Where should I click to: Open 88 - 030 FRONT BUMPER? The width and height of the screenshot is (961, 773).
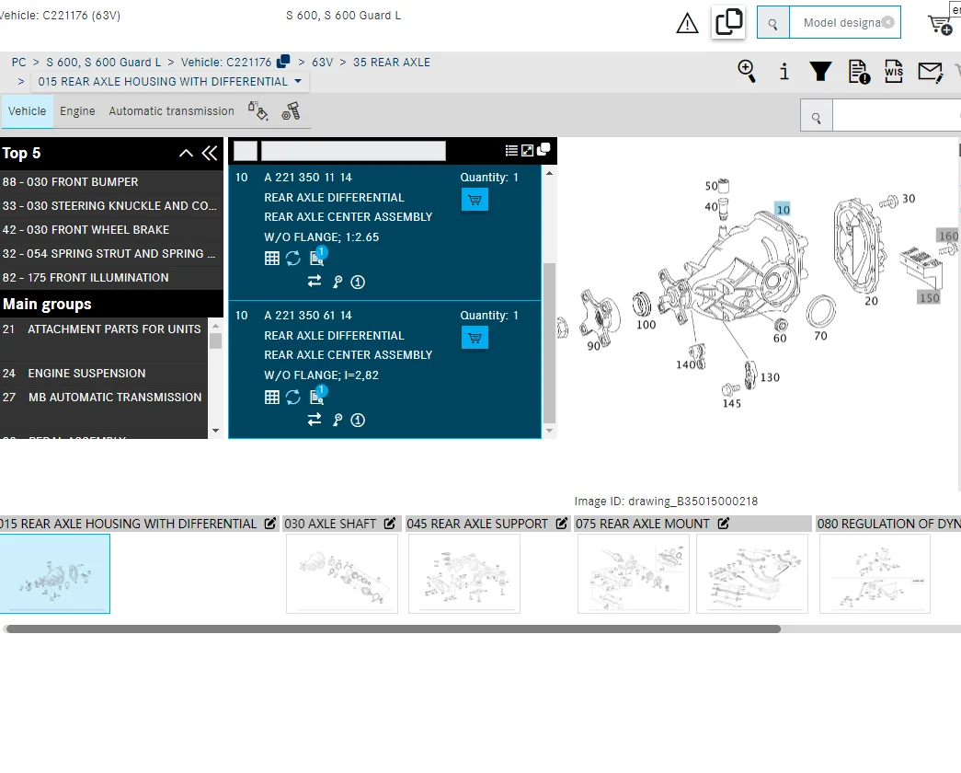[111, 181]
